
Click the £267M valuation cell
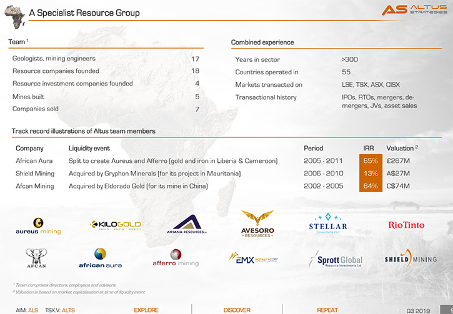[398, 161]
